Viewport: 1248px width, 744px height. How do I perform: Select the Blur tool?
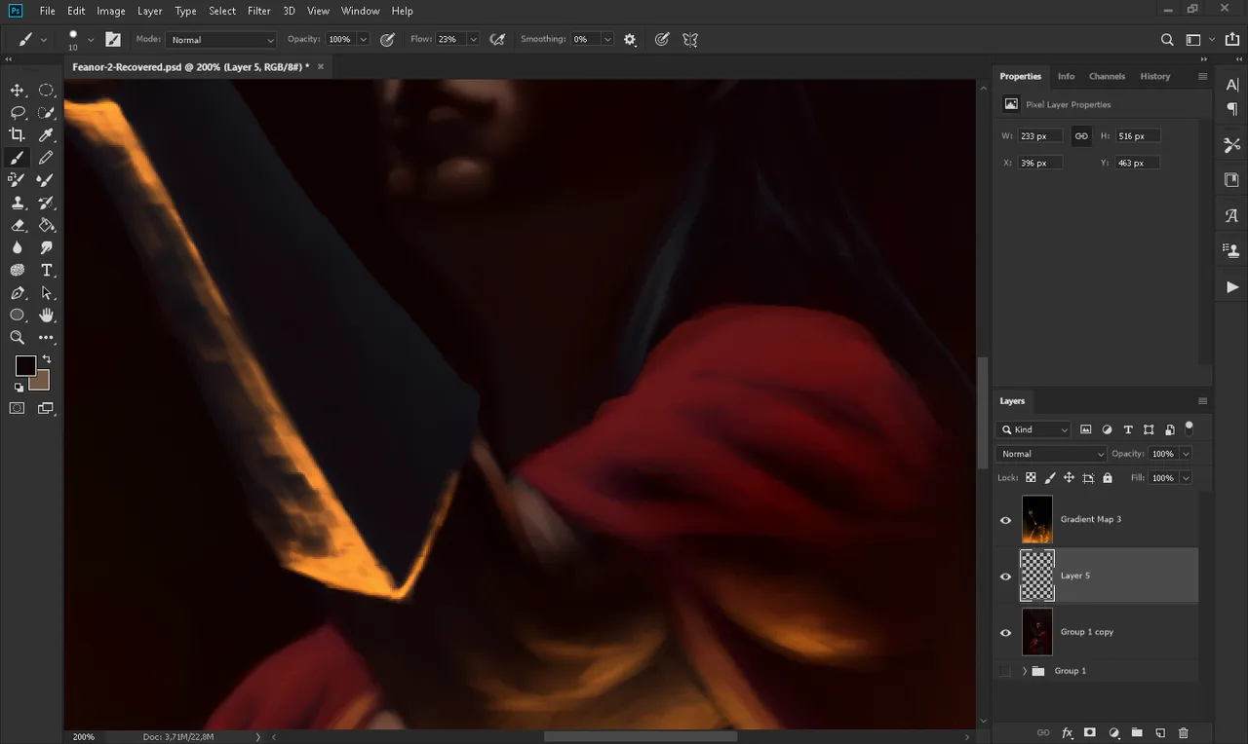(18, 247)
